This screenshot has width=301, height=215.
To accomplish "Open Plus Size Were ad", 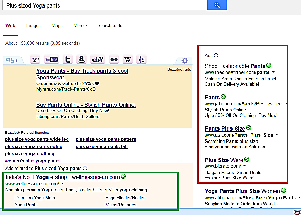I will coord(224,160).
